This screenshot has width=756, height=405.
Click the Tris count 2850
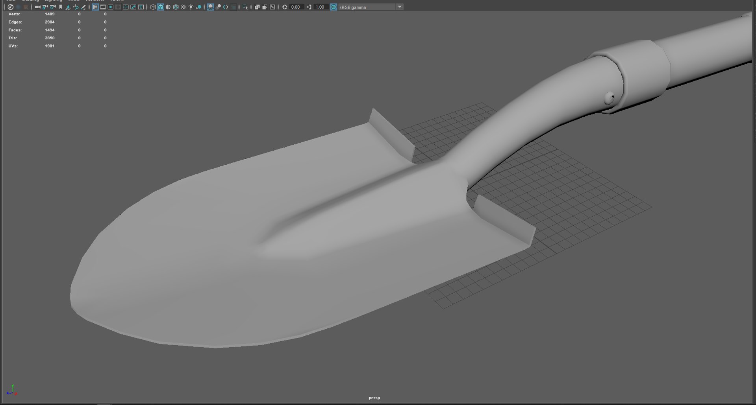50,38
